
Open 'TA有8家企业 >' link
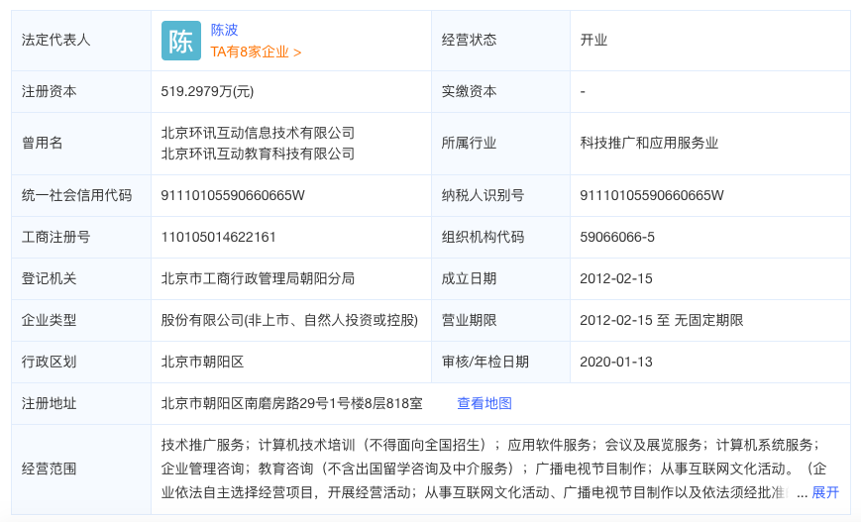tap(256, 52)
